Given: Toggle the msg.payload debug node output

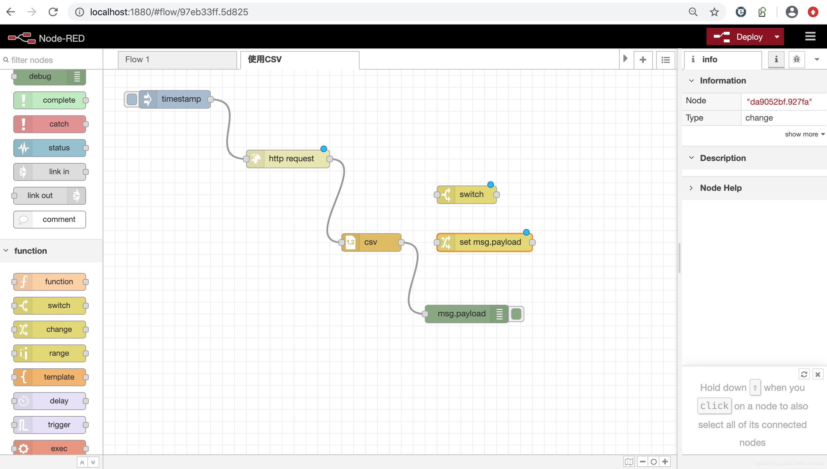Looking at the screenshot, I should pos(516,314).
